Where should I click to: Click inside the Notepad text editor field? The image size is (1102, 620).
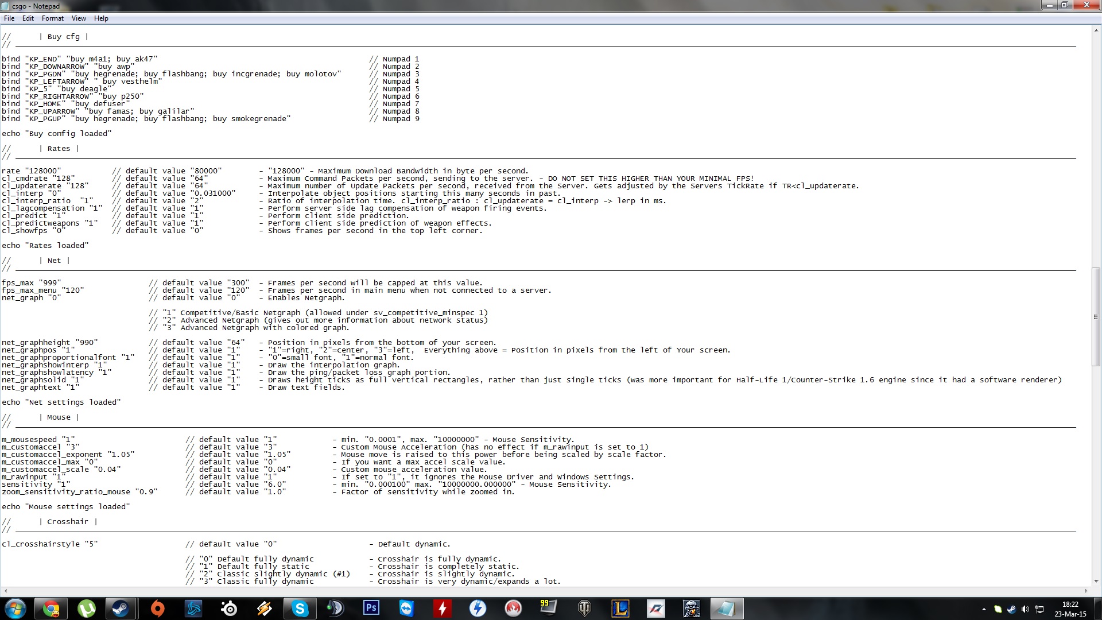[551, 303]
